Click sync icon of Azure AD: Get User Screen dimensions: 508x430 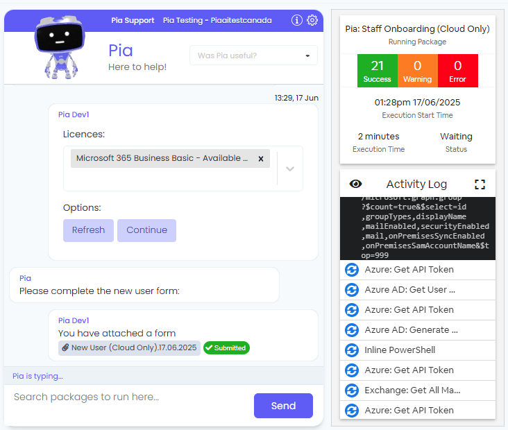click(352, 290)
